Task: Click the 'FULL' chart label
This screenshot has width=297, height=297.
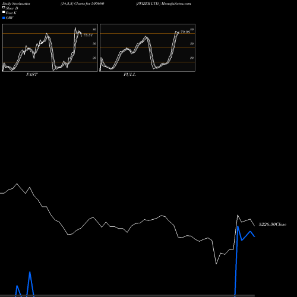Action: click(129, 75)
